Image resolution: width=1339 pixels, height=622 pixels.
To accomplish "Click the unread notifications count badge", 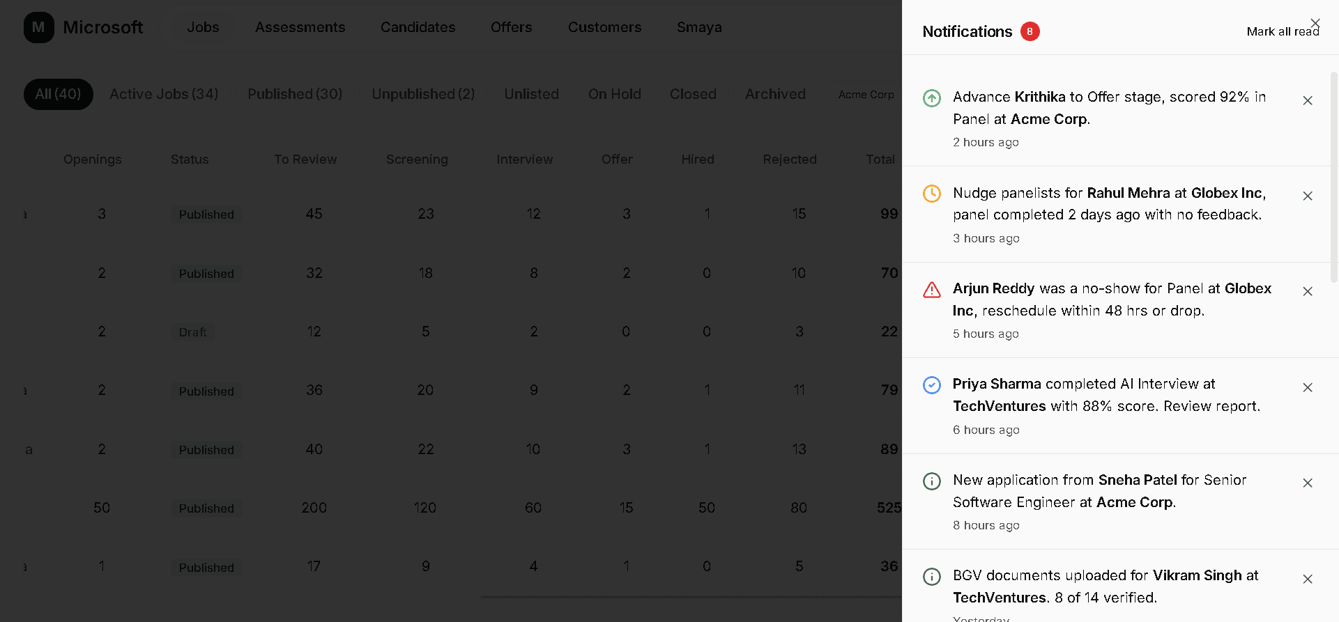I will coord(1030,31).
